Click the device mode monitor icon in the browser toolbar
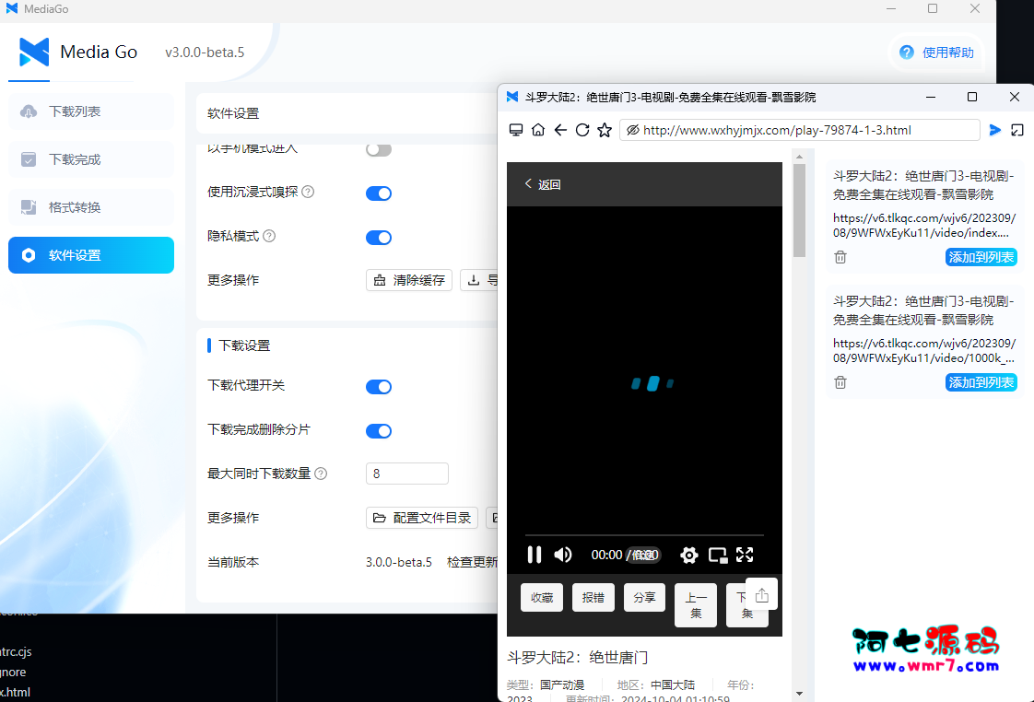 point(516,130)
